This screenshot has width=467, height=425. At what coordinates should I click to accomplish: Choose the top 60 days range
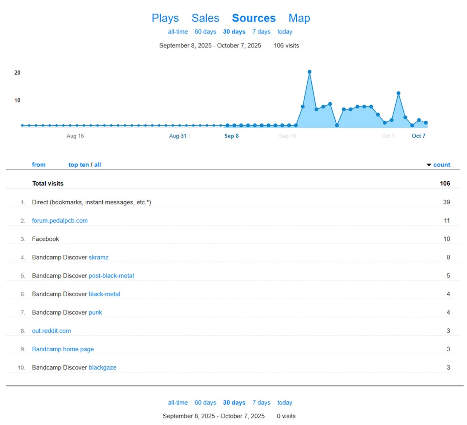(205, 32)
